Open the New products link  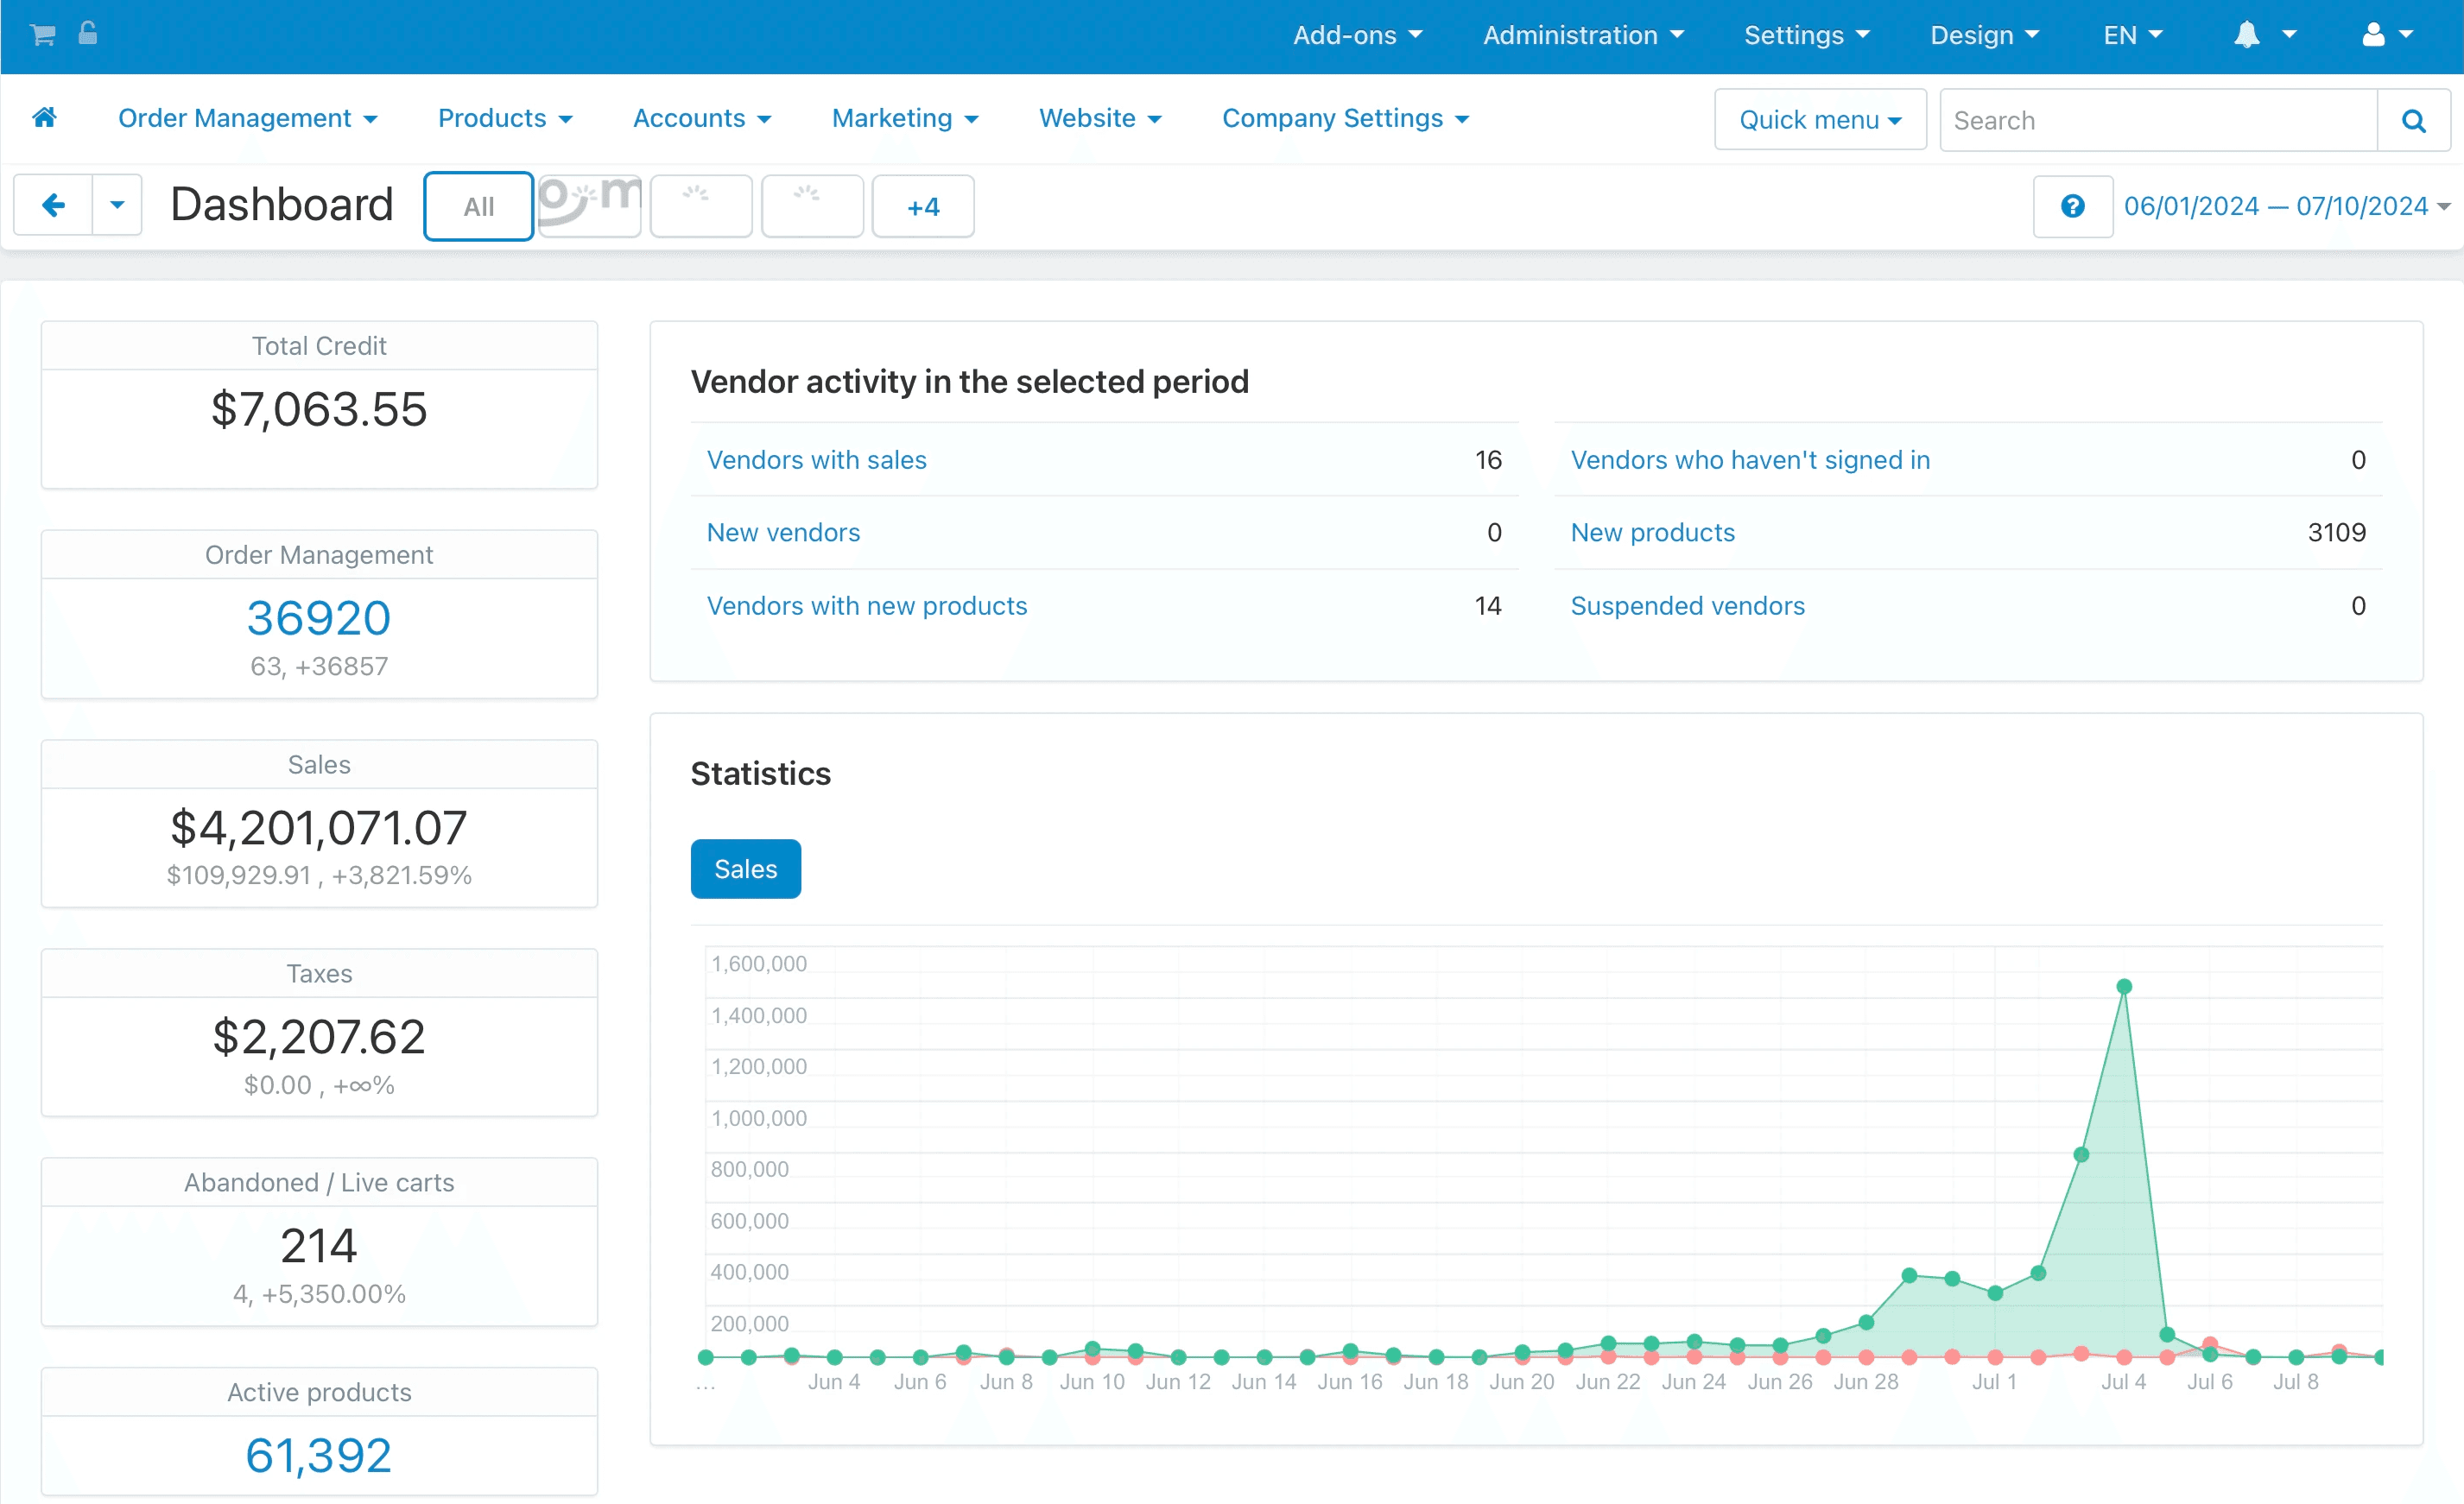coord(1652,532)
